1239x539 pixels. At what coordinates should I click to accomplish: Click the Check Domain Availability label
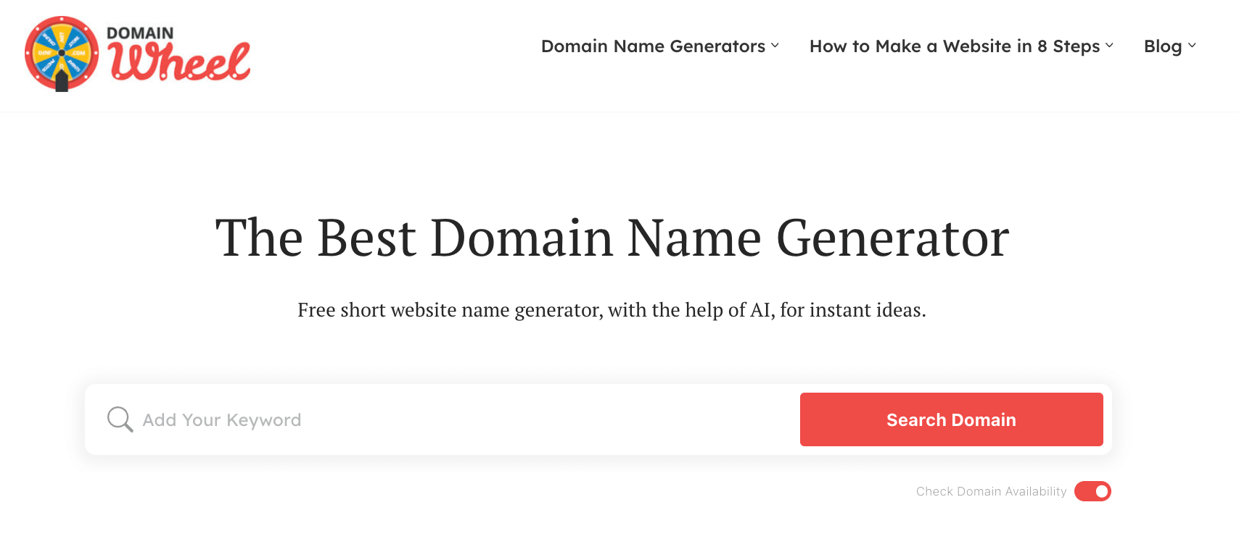[991, 491]
